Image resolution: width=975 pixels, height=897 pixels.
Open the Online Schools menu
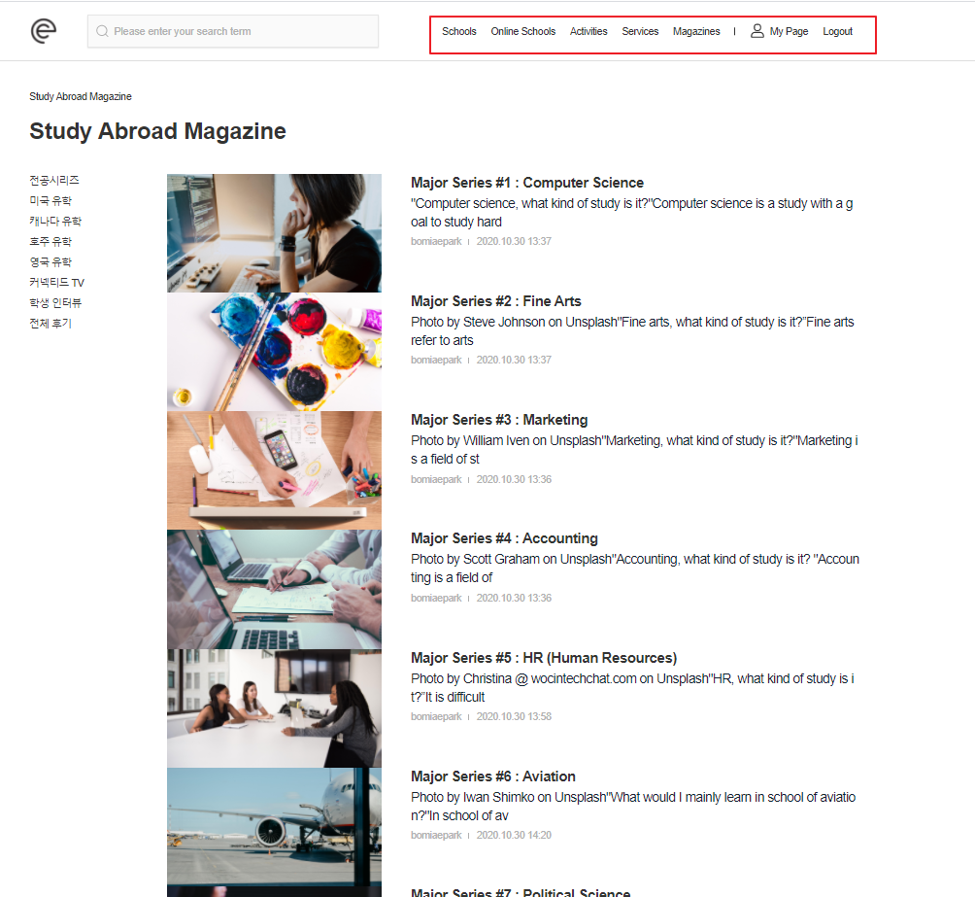[522, 31]
